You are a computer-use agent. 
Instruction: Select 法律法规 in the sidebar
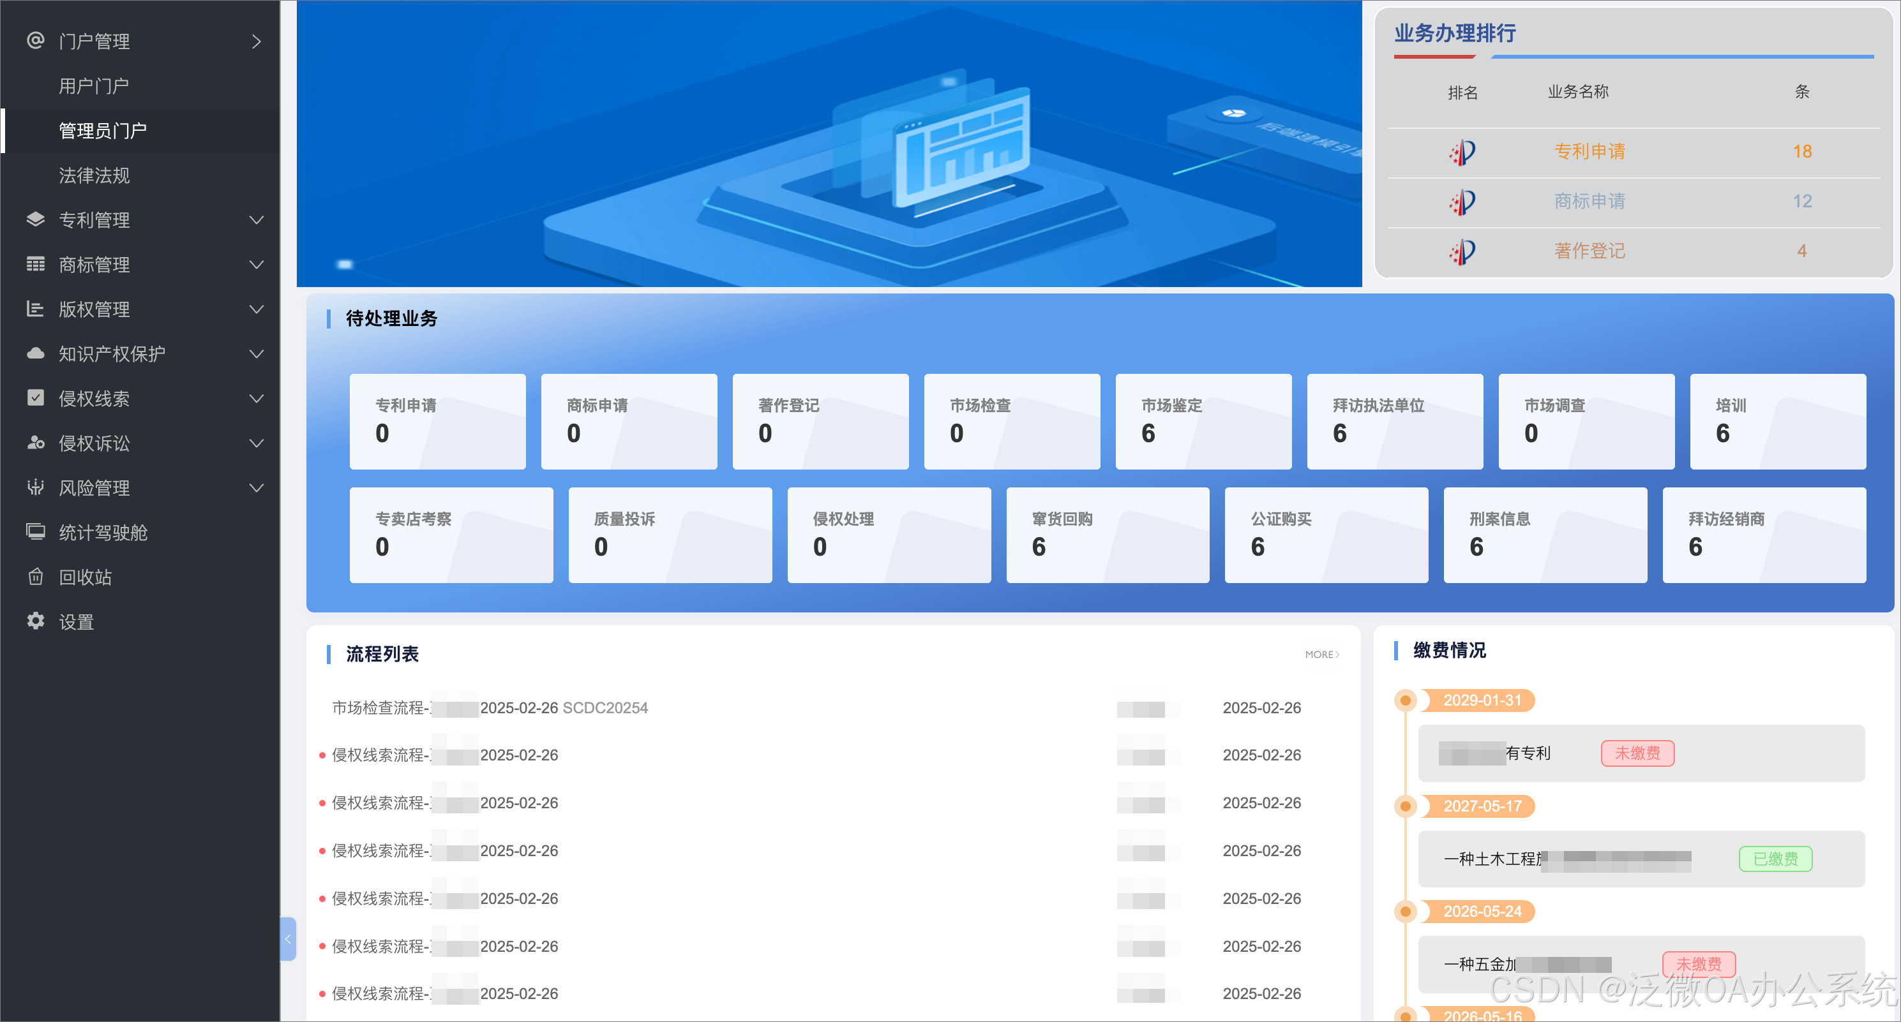pyautogui.click(x=94, y=175)
